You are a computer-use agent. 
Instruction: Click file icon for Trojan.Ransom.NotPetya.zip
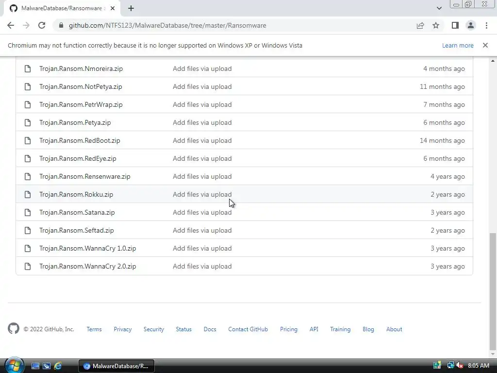point(28,86)
